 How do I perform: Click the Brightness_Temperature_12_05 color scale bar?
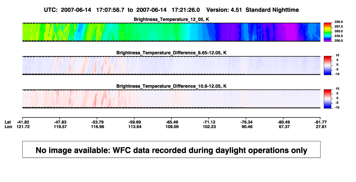(x=328, y=32)
